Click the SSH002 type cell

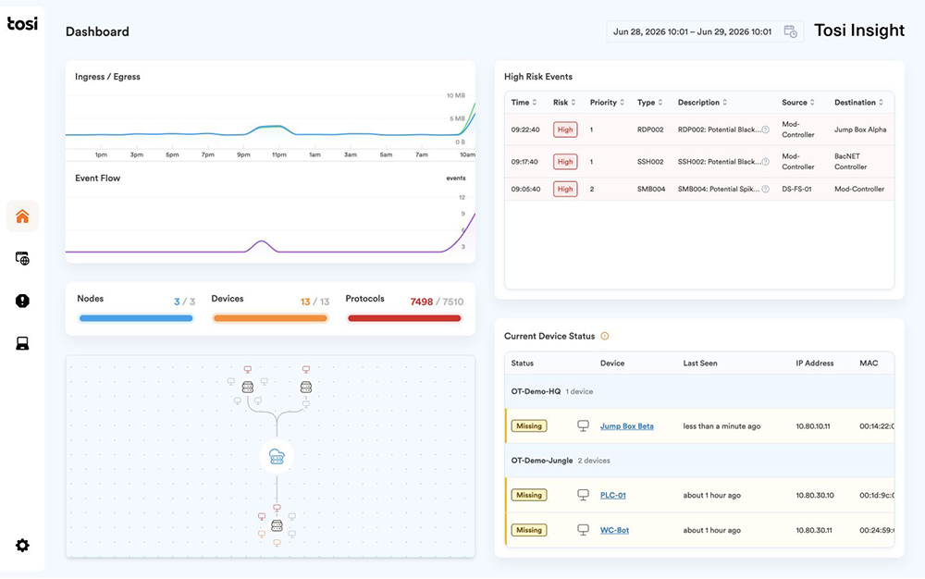pyautogui.click(x=650, y=162)
